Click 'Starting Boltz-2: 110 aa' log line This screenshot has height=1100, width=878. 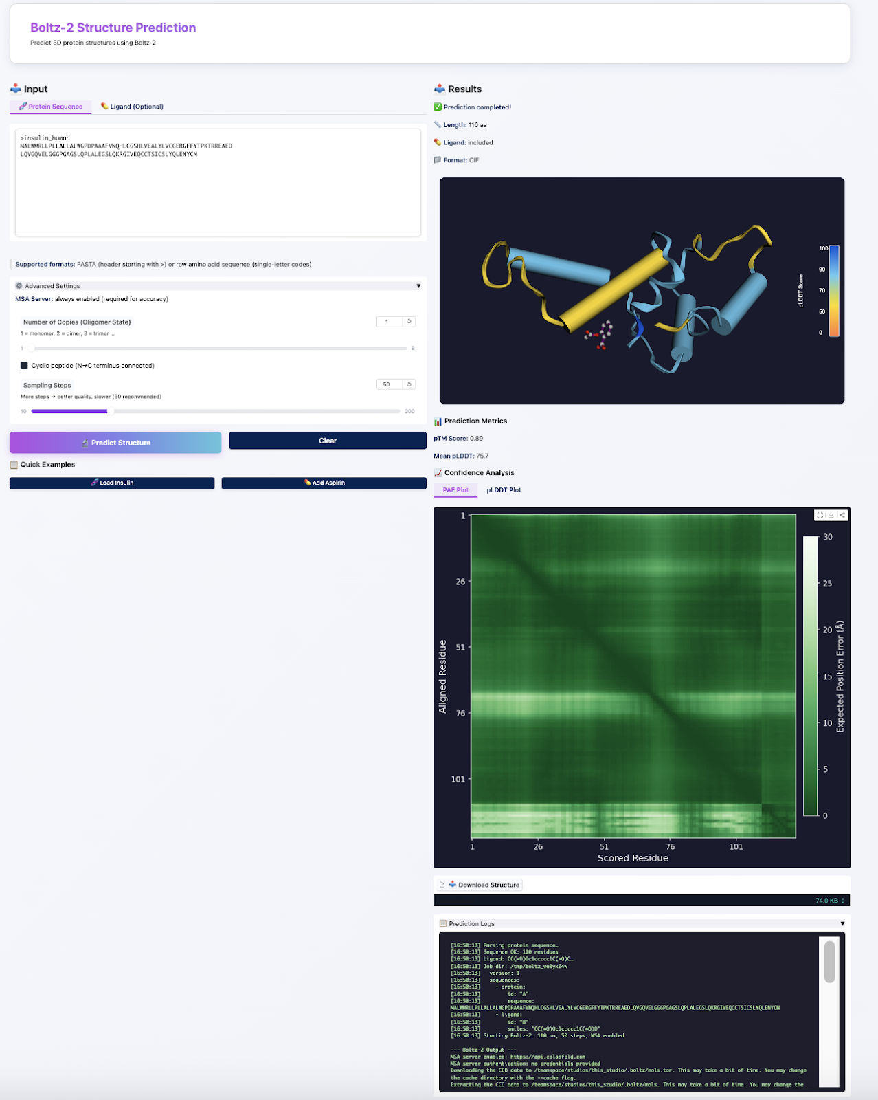(x=537, y=1035)
